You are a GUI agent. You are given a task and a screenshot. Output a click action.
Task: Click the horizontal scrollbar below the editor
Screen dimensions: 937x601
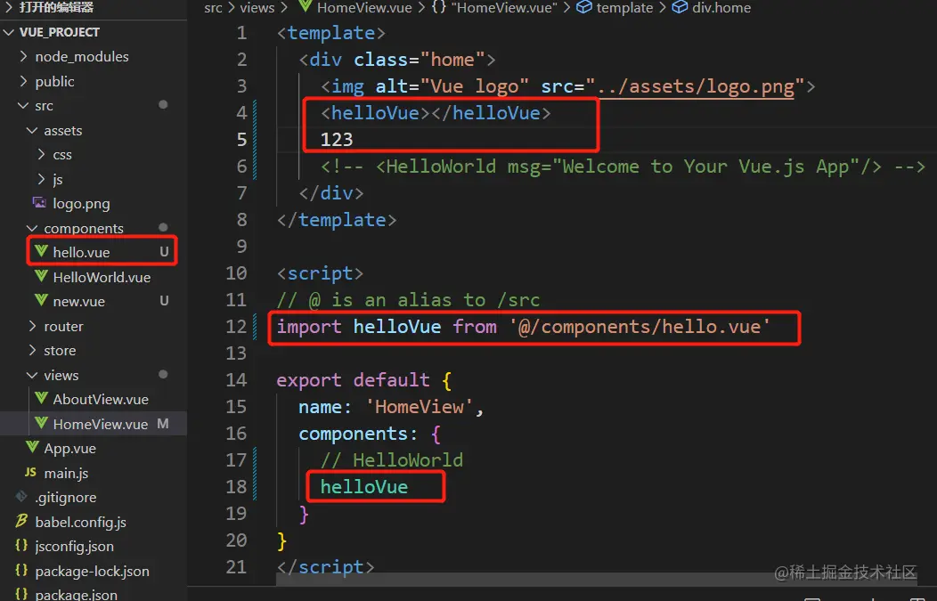pos(596,581)
